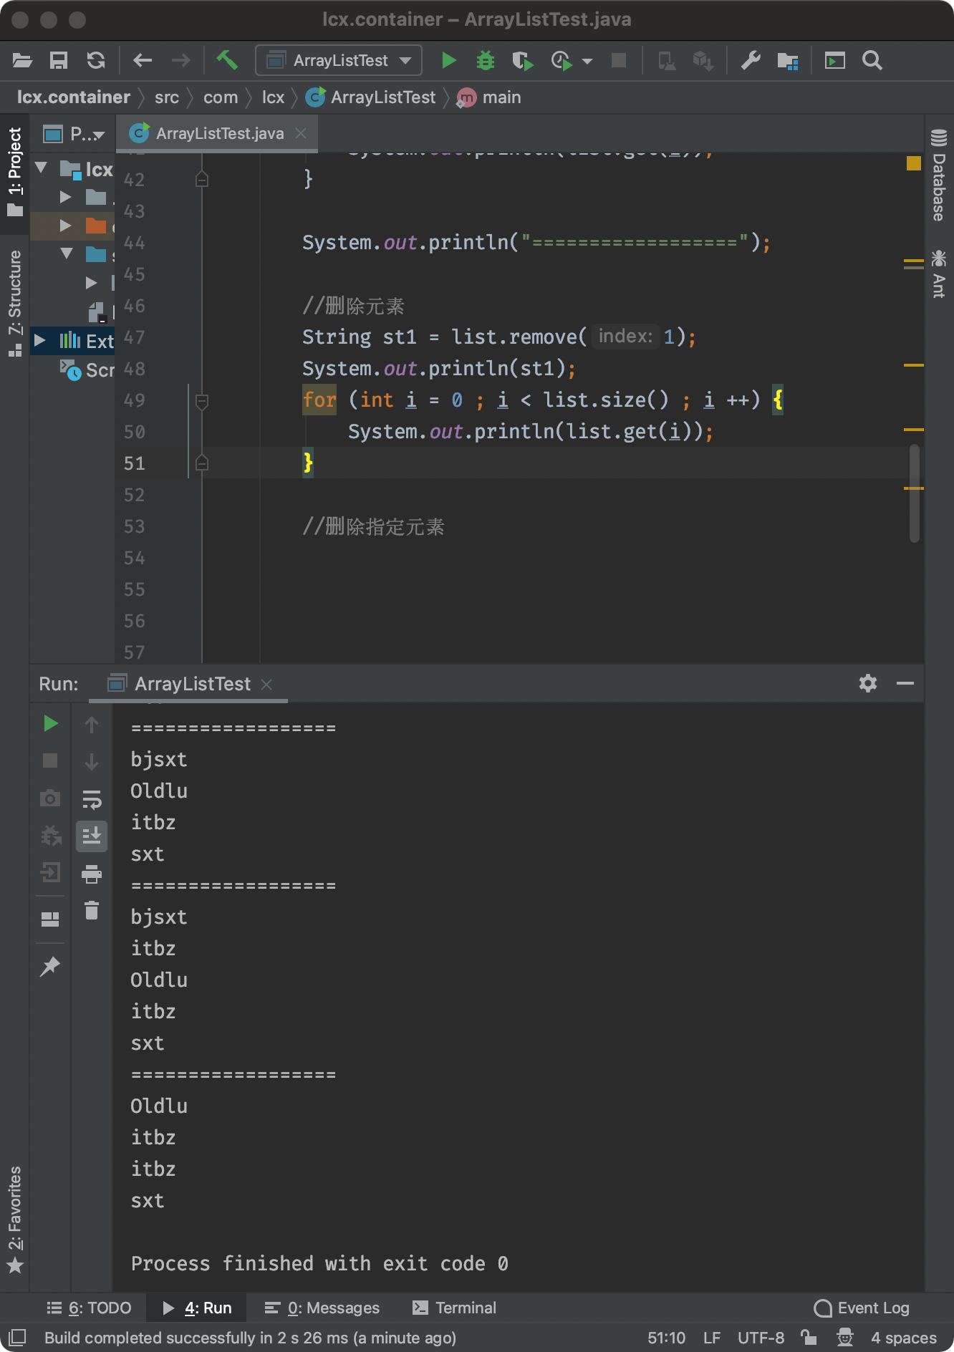954x1352 pixels.
Task: Open the ArrayListTest run configuration dropdown
Action: (339, 61)
